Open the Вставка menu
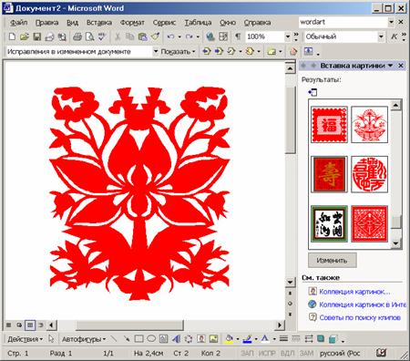Image resolution: width=410 pixels, height=361 pixels. point(99,23)
